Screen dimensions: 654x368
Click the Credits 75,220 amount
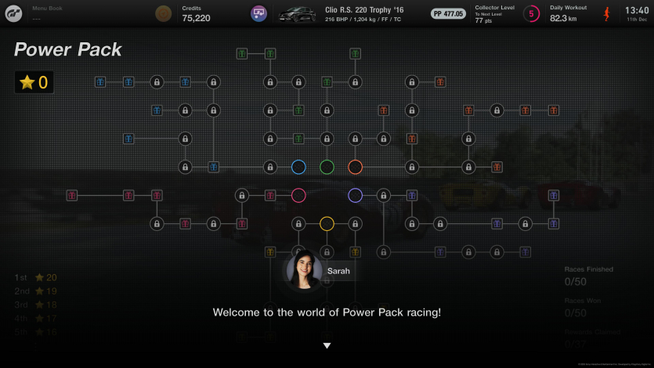[196, 18]
